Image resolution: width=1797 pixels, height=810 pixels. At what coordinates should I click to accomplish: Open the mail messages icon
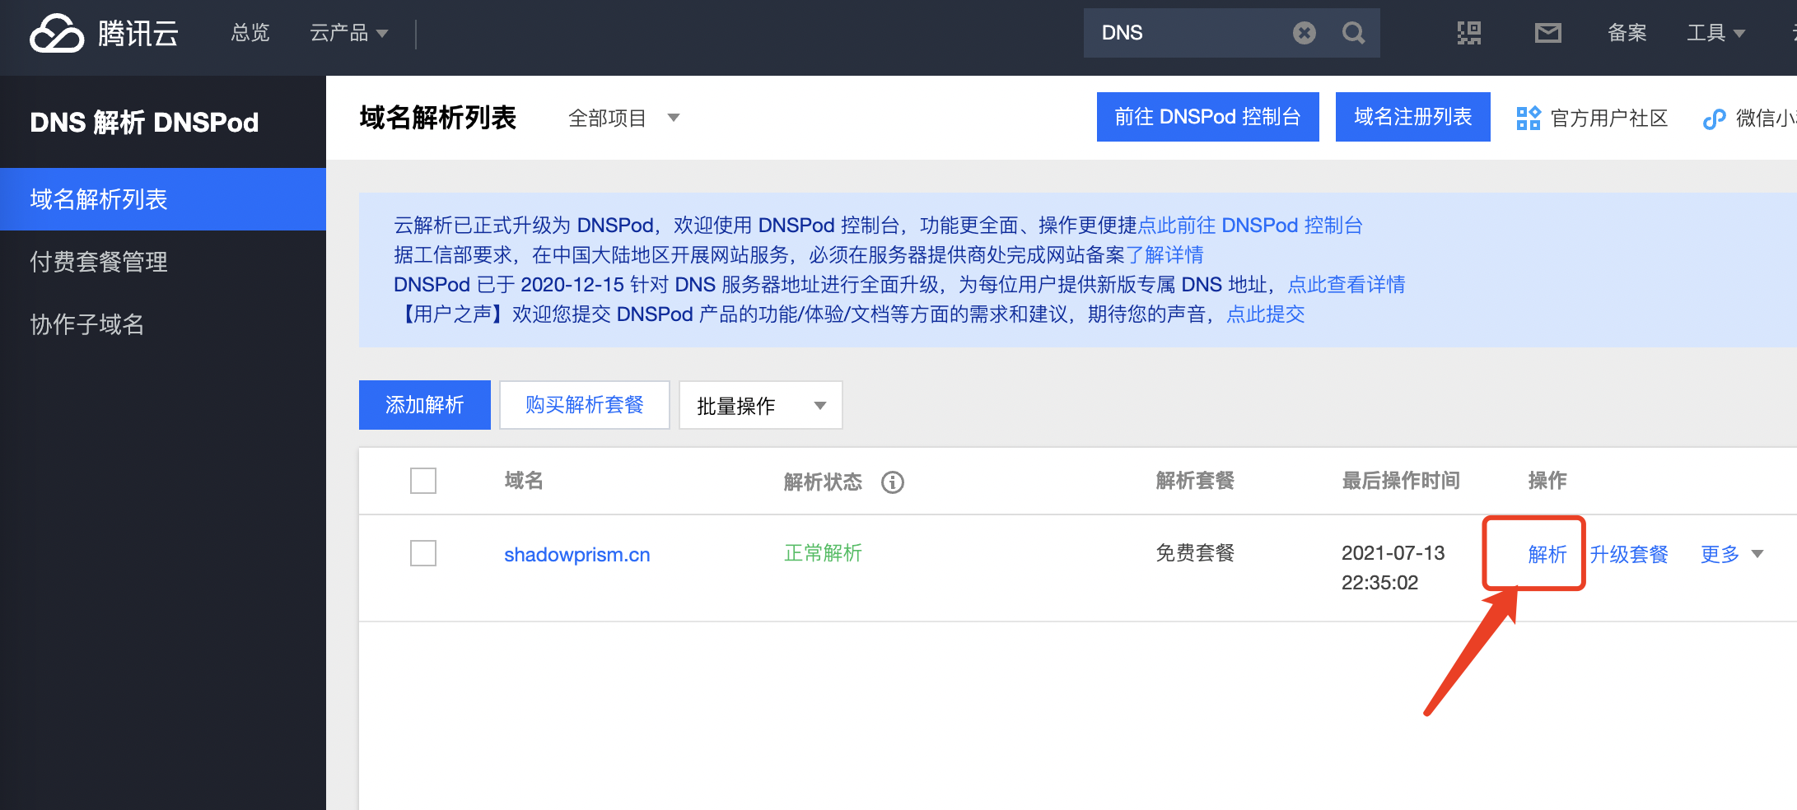click(x=1548, y=33)
